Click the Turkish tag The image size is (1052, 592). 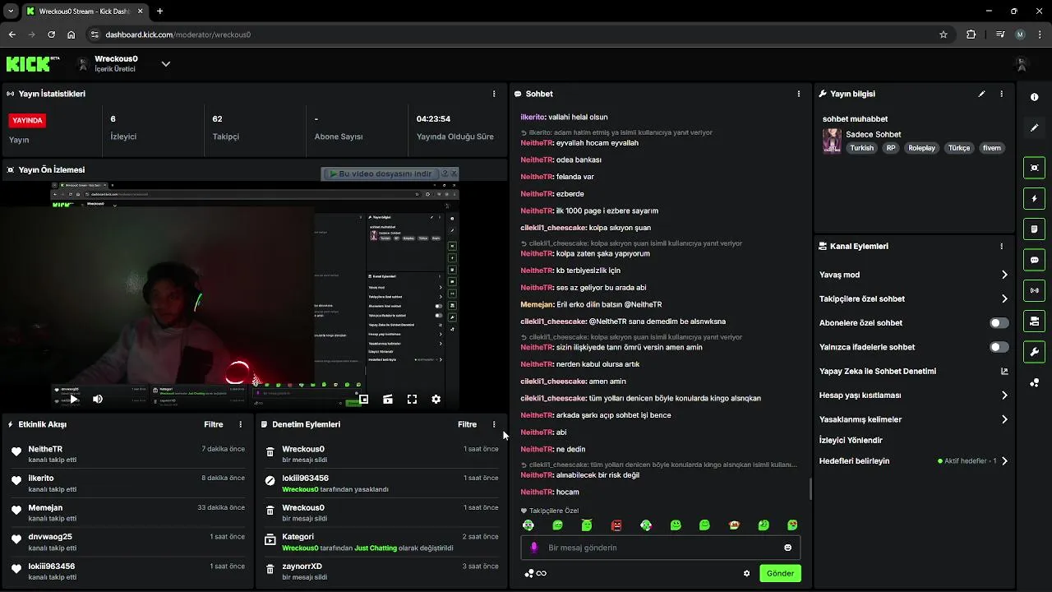862,148
